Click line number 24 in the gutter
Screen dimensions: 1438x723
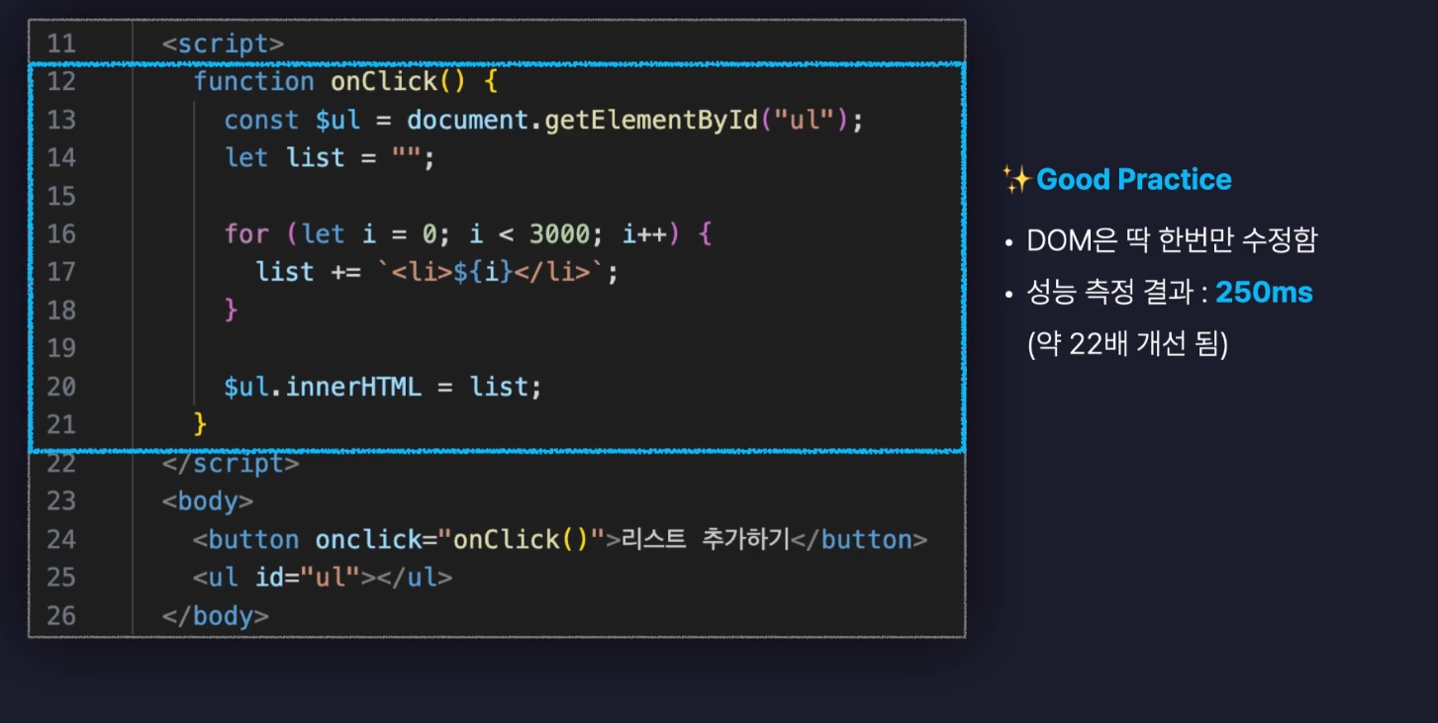[x=60, y=539]
